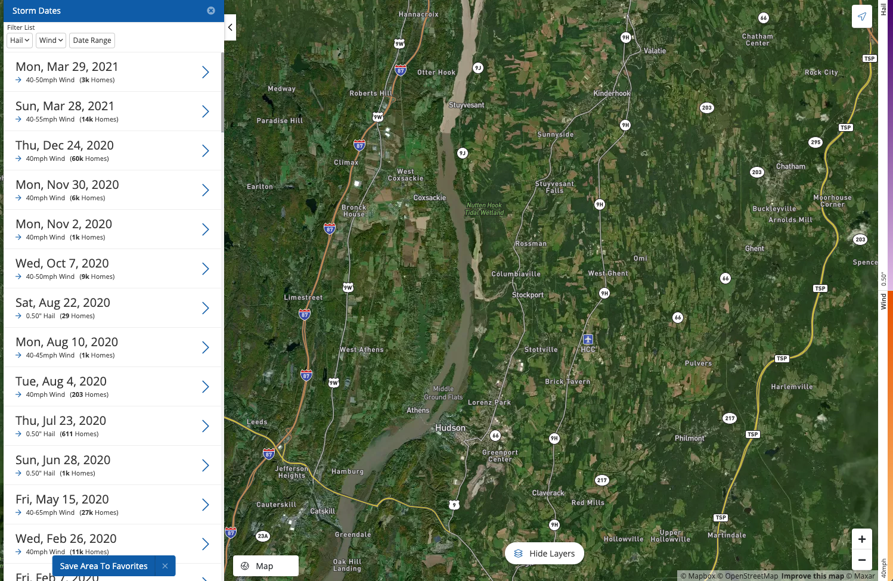Click the HCC airport marker icon
Image resolution: width=893 pixels, height=581 pixels.
tap(588, 340)
